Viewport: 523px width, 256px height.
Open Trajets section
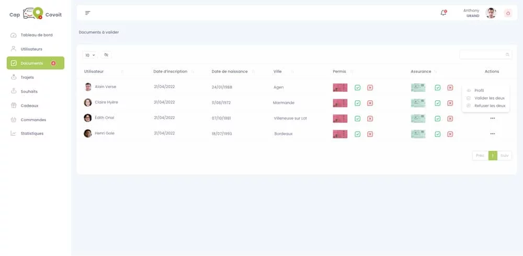click(36, 77)
